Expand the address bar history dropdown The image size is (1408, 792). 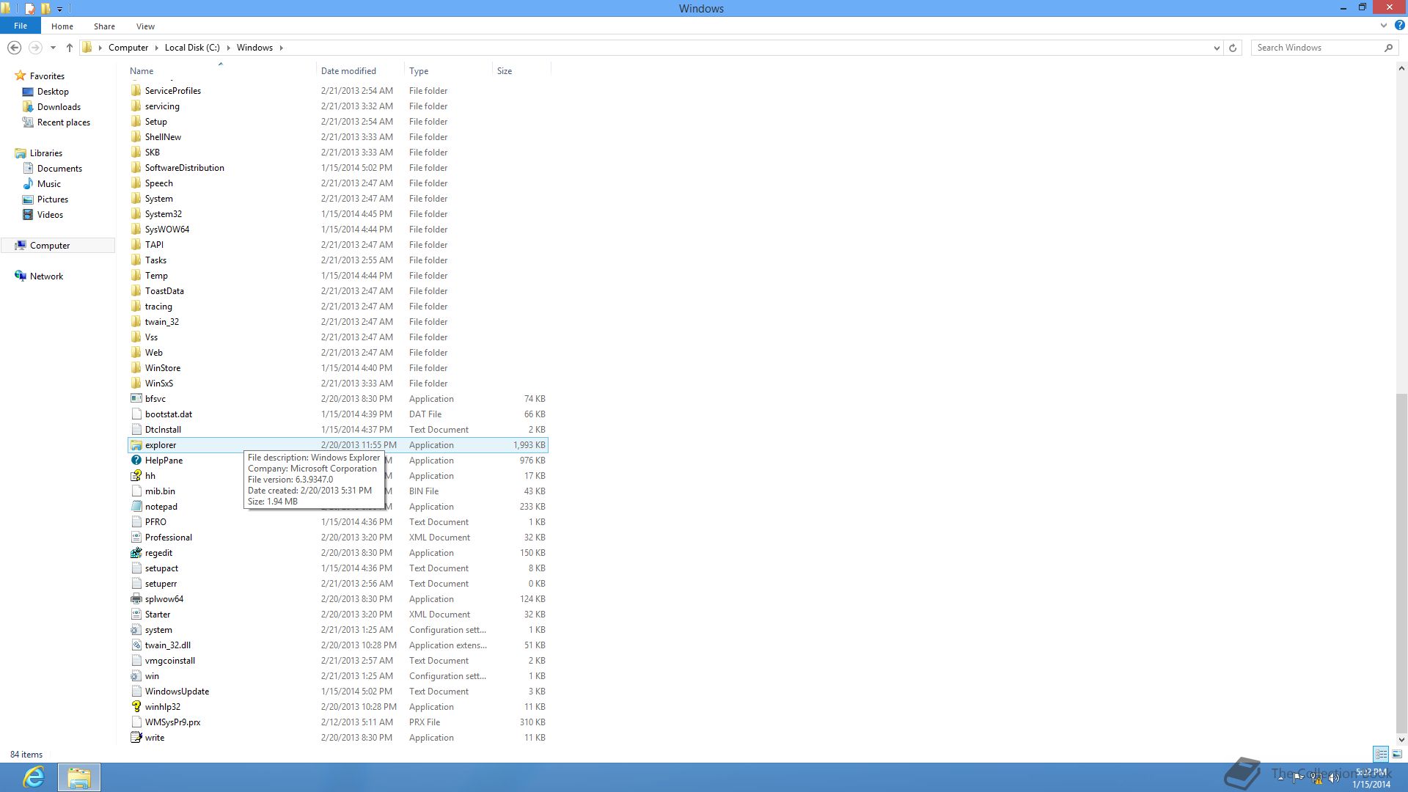pyautogui.click(x=1217, y=48)
